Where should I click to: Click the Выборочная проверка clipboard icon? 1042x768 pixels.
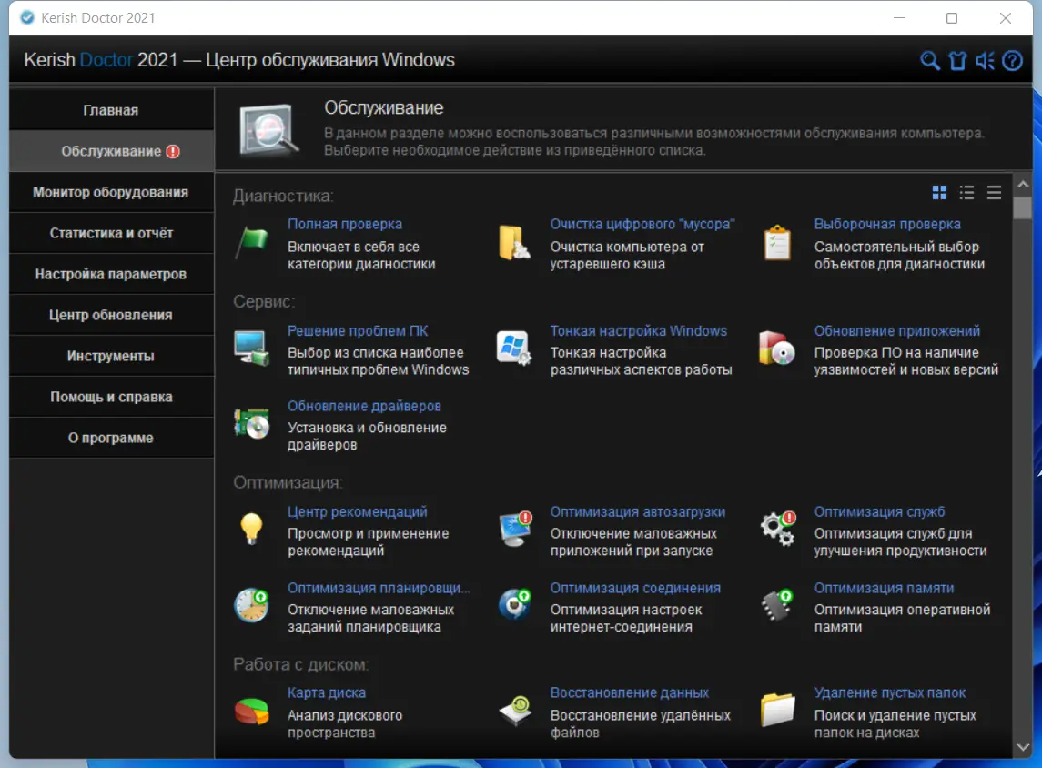(x=776, y=243)
